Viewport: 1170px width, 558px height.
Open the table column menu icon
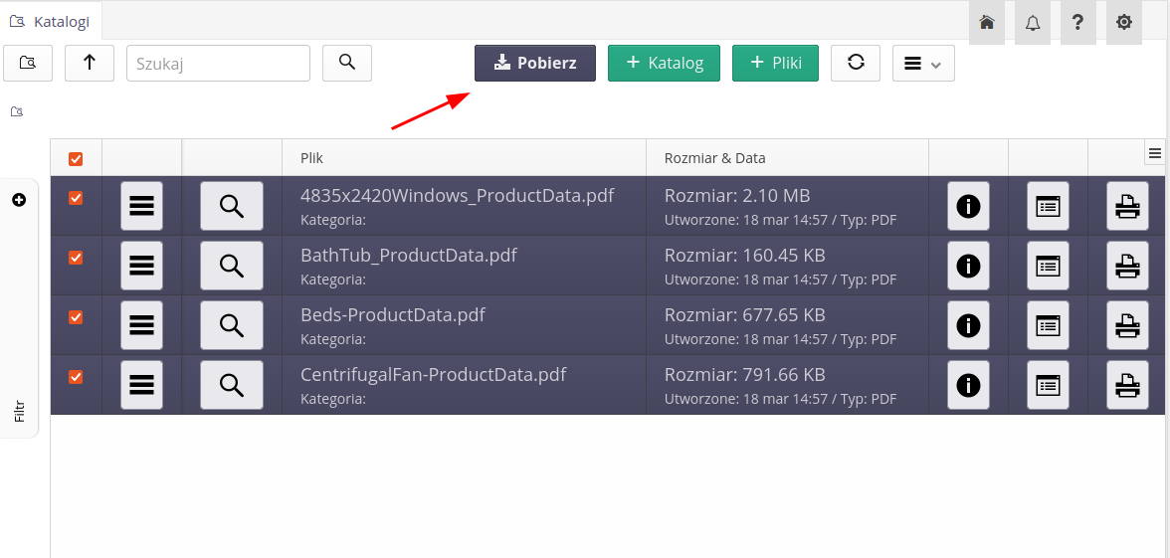coord(1154,153)
